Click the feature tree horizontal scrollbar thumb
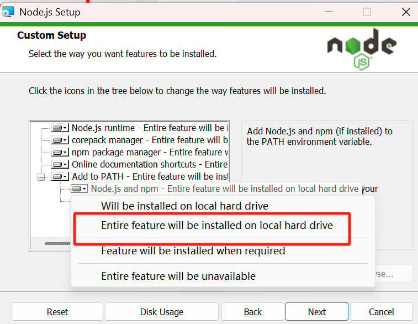 (x=57, y=243)
